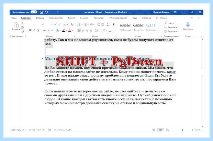Select center alignment
This screenshot has height=141, width=213.
coord(83,30)
